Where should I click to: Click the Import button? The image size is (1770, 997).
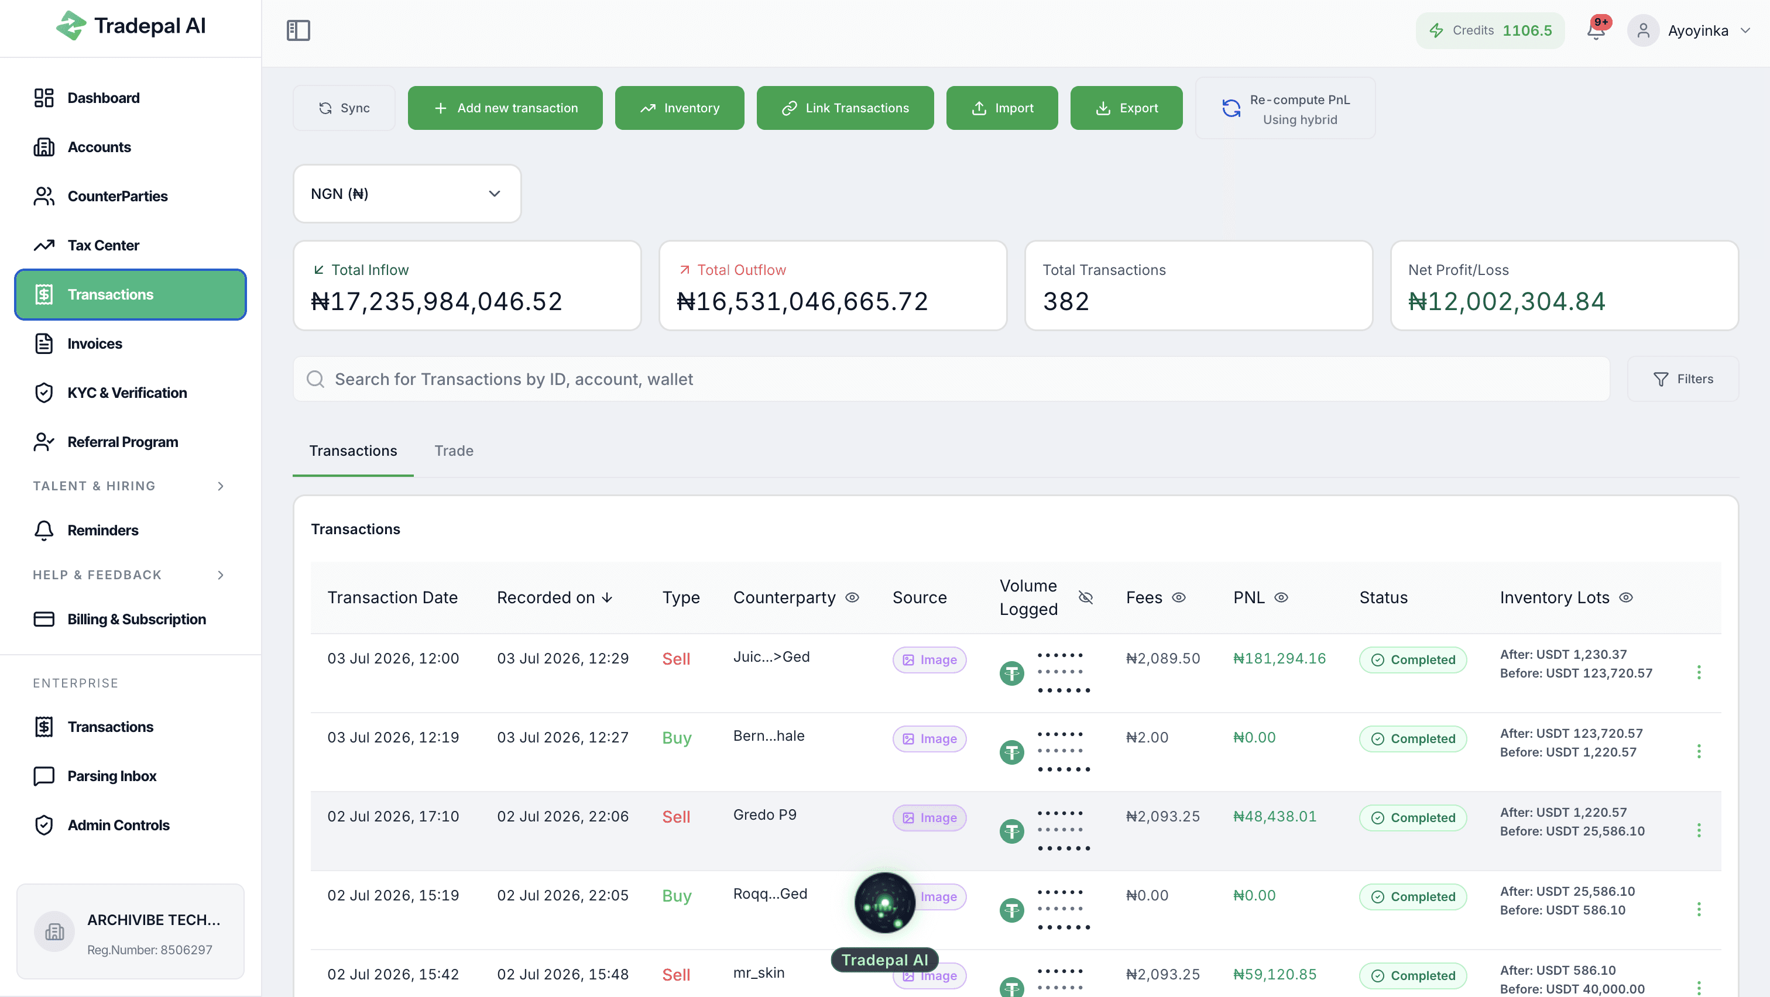[x=1002, y=108]
